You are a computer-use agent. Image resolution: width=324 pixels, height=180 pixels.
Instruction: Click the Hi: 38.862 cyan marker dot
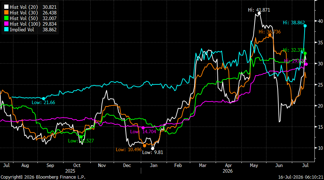tap(305, 26)
